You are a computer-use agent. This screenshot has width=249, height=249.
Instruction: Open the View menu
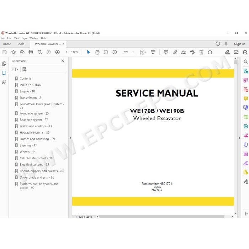click(17, 38)
